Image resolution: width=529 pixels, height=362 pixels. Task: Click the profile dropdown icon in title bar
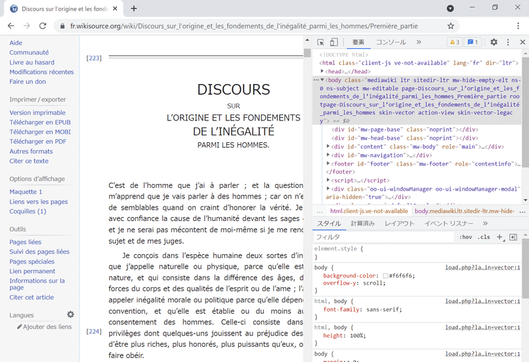[x=450, y=9]
